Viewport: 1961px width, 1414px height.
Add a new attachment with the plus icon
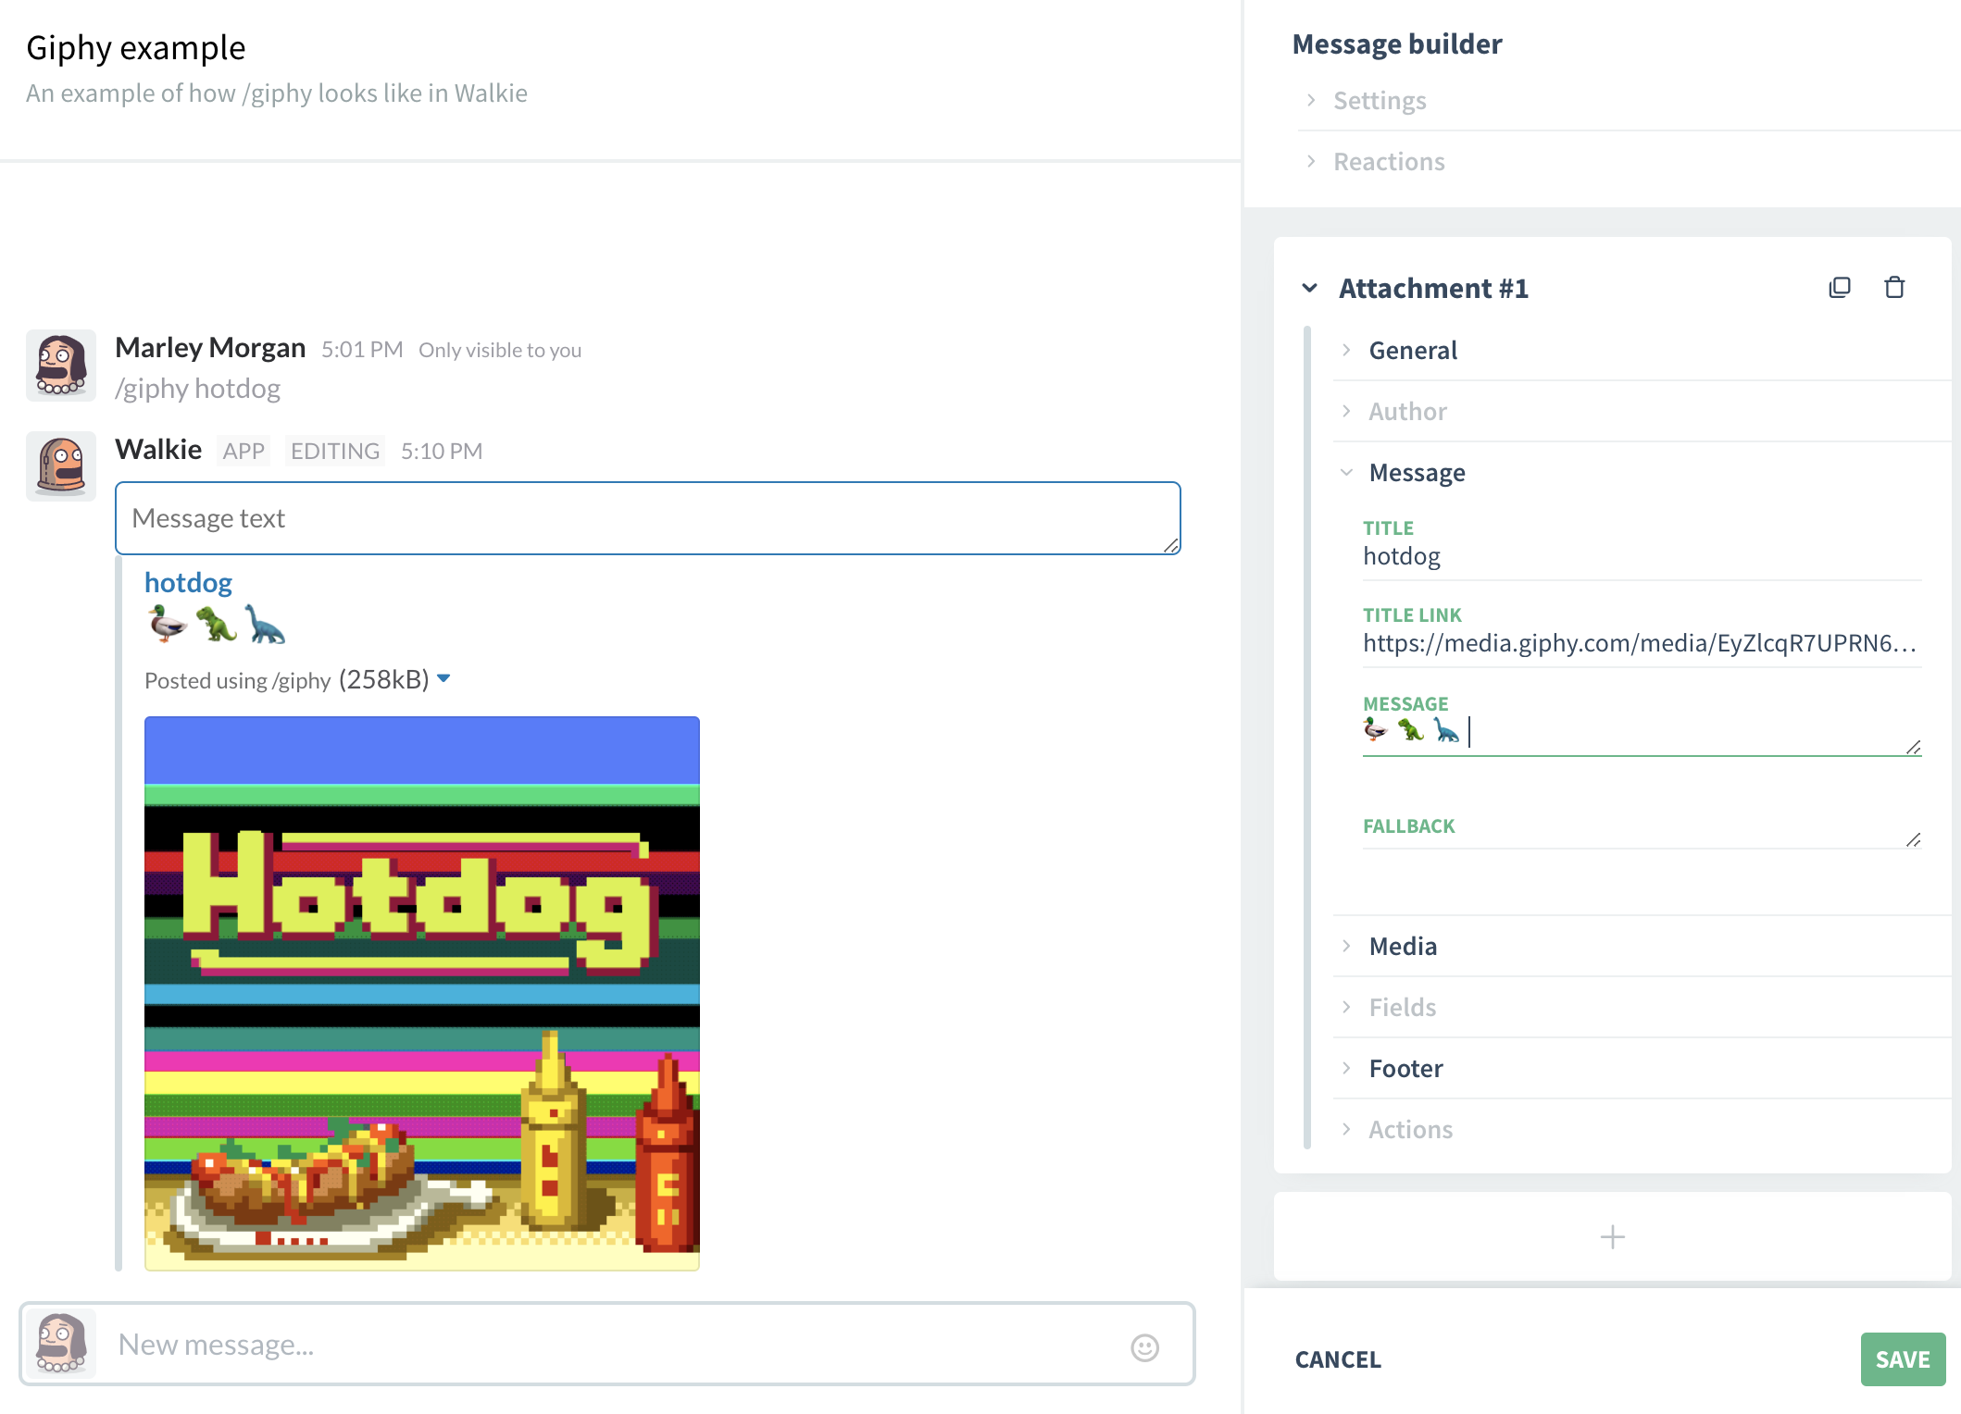point(1612,1237)
